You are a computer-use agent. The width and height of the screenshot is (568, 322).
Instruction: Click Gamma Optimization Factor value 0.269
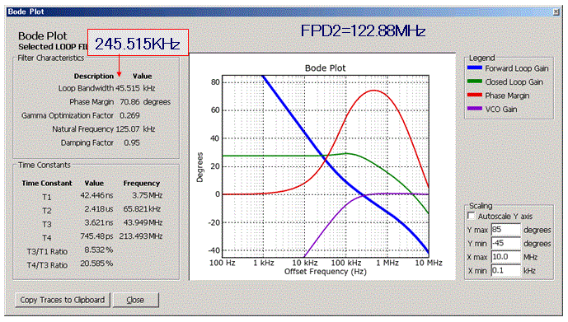pyautogui.click(x=129, y=116)
